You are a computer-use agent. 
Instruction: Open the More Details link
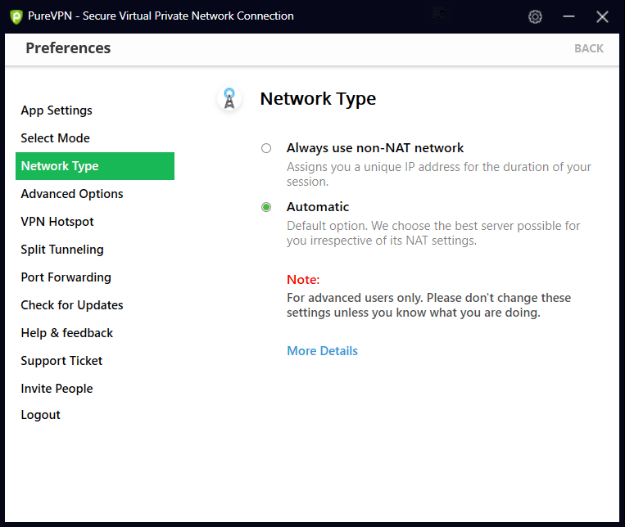coord(322,351)
